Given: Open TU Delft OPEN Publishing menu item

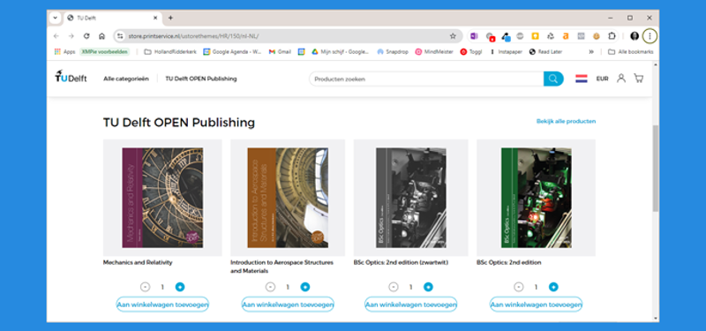Looking at the screenshot, I should coord(201,79).
